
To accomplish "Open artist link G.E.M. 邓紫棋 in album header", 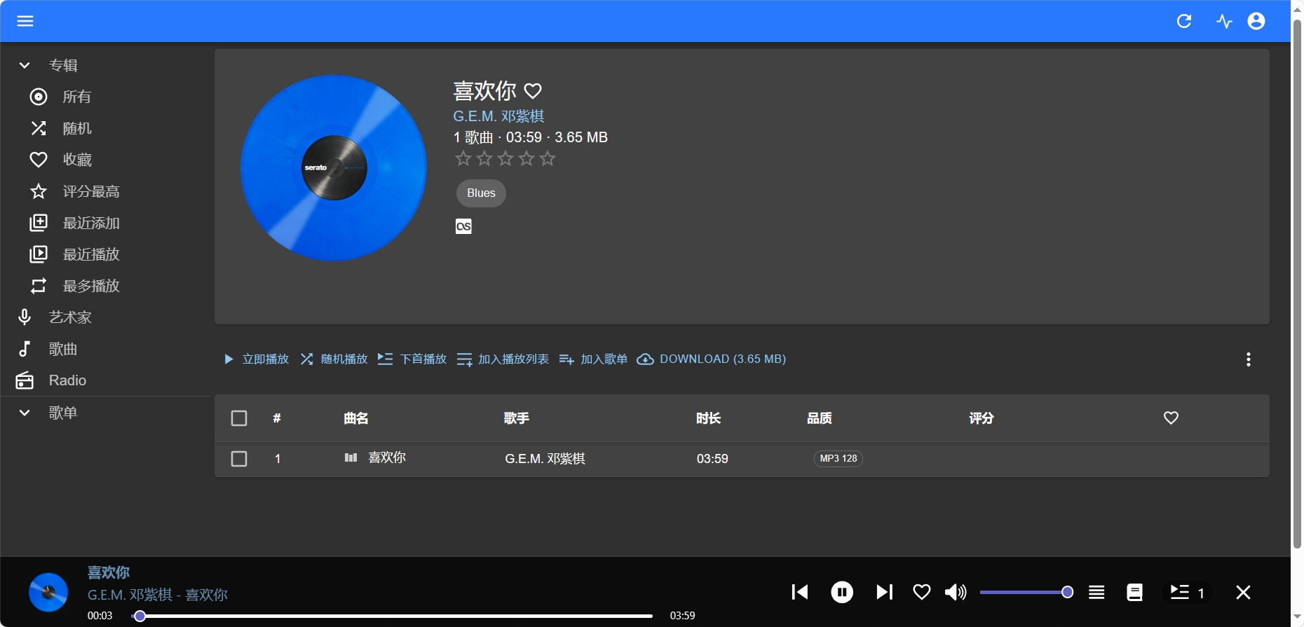I will (x=498, y=116).
